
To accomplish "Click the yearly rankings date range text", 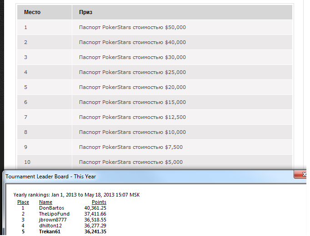I will [76, 195].
